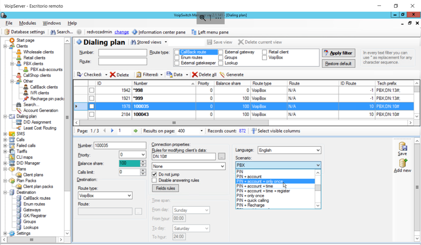Image resolution: width=421 pixels, height=245 pixels.
Task: Enable Disable answering rules checkbox
Action: [154, 180]
